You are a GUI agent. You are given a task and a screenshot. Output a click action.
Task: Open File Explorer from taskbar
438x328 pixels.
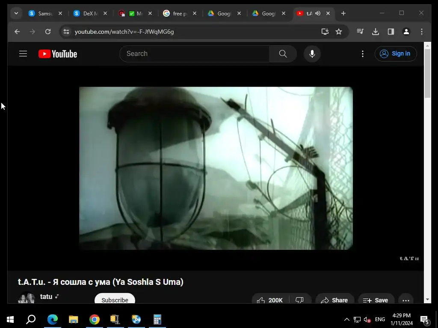tap(73, 319)
